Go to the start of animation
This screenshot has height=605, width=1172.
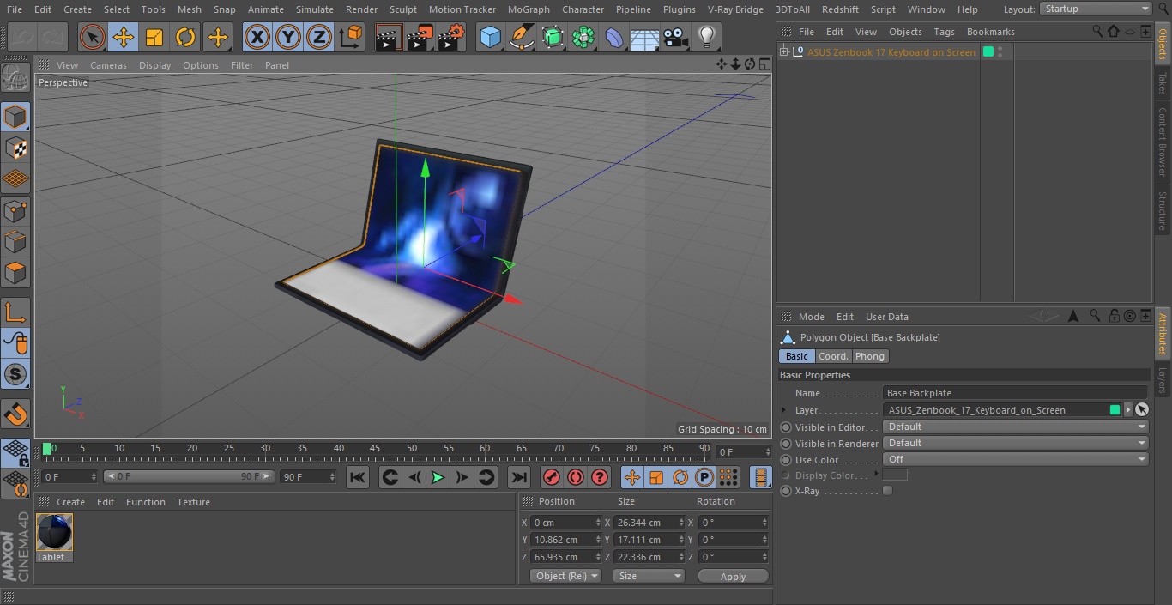tap(358, 477)
